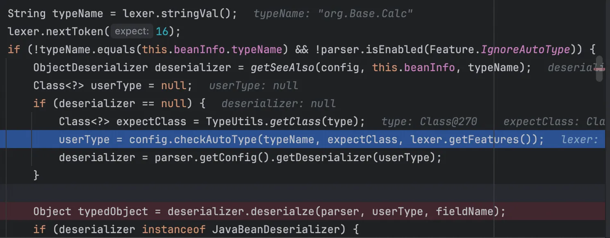The width and height of the screenshot is (610, 238).
Task: Click the ObjectDeserializer type declaration
Action: (x=90, y=67)
